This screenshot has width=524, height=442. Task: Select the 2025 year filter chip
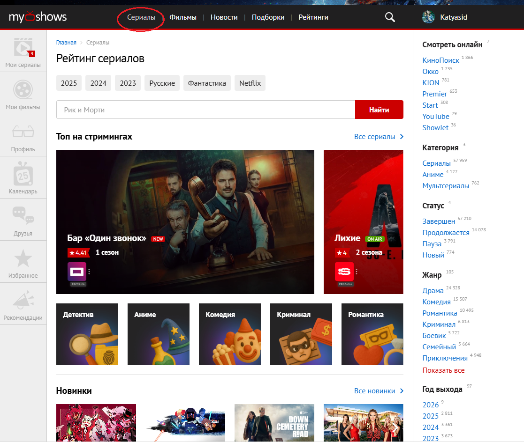[x=69, y=83]
